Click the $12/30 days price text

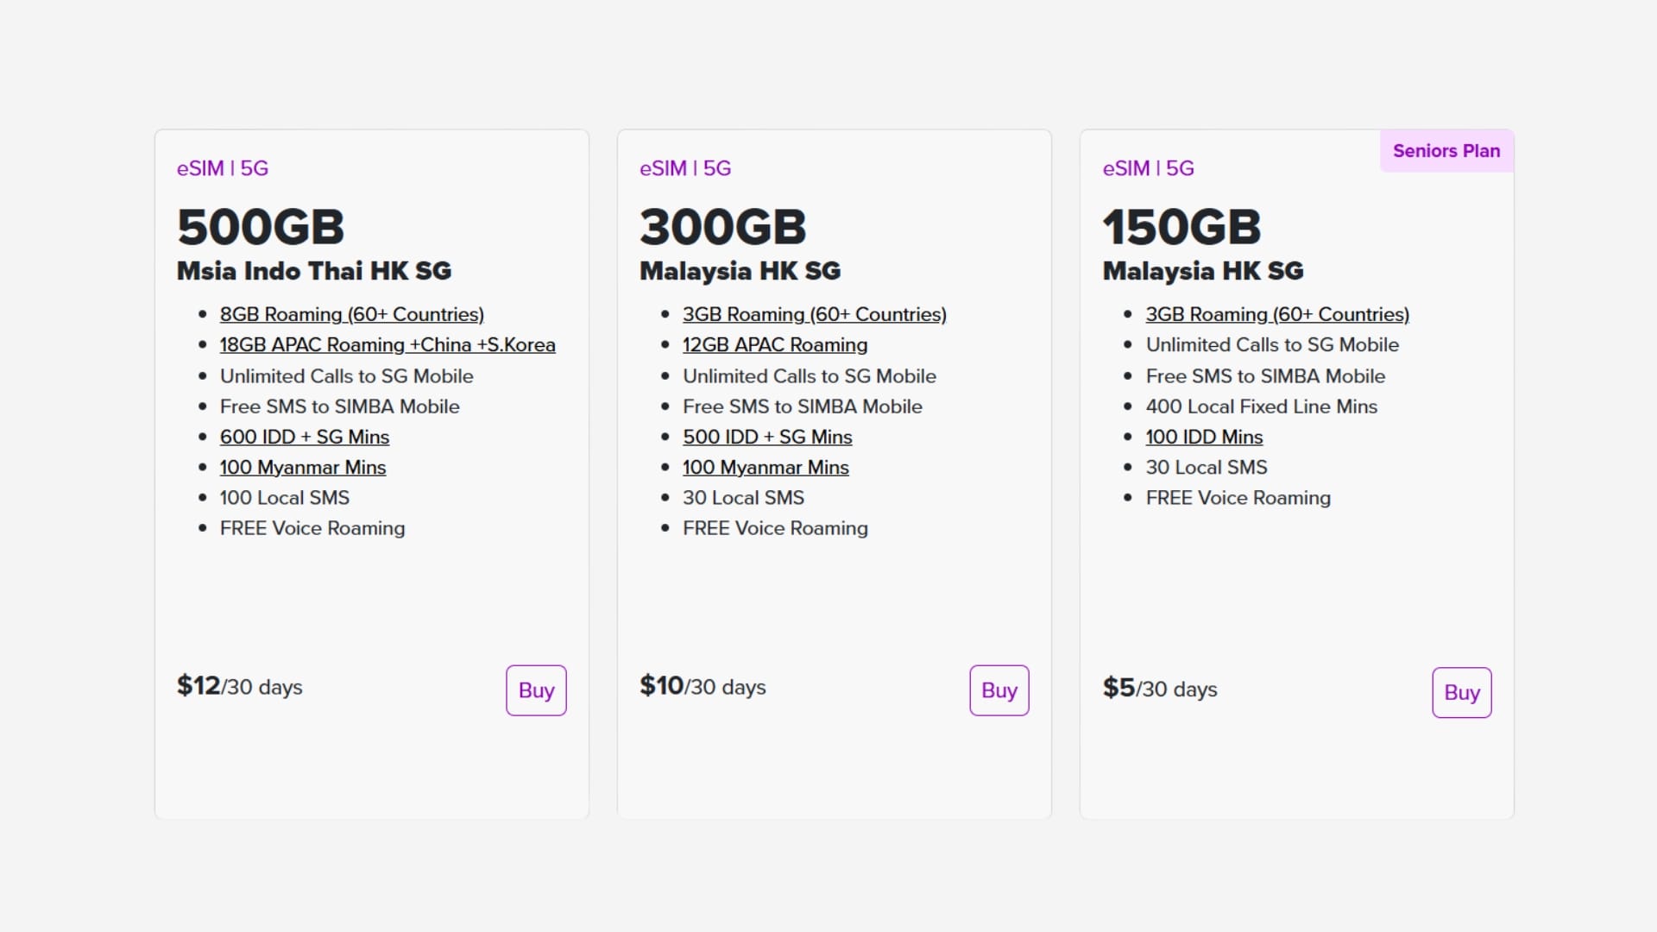tap(239, 686)
